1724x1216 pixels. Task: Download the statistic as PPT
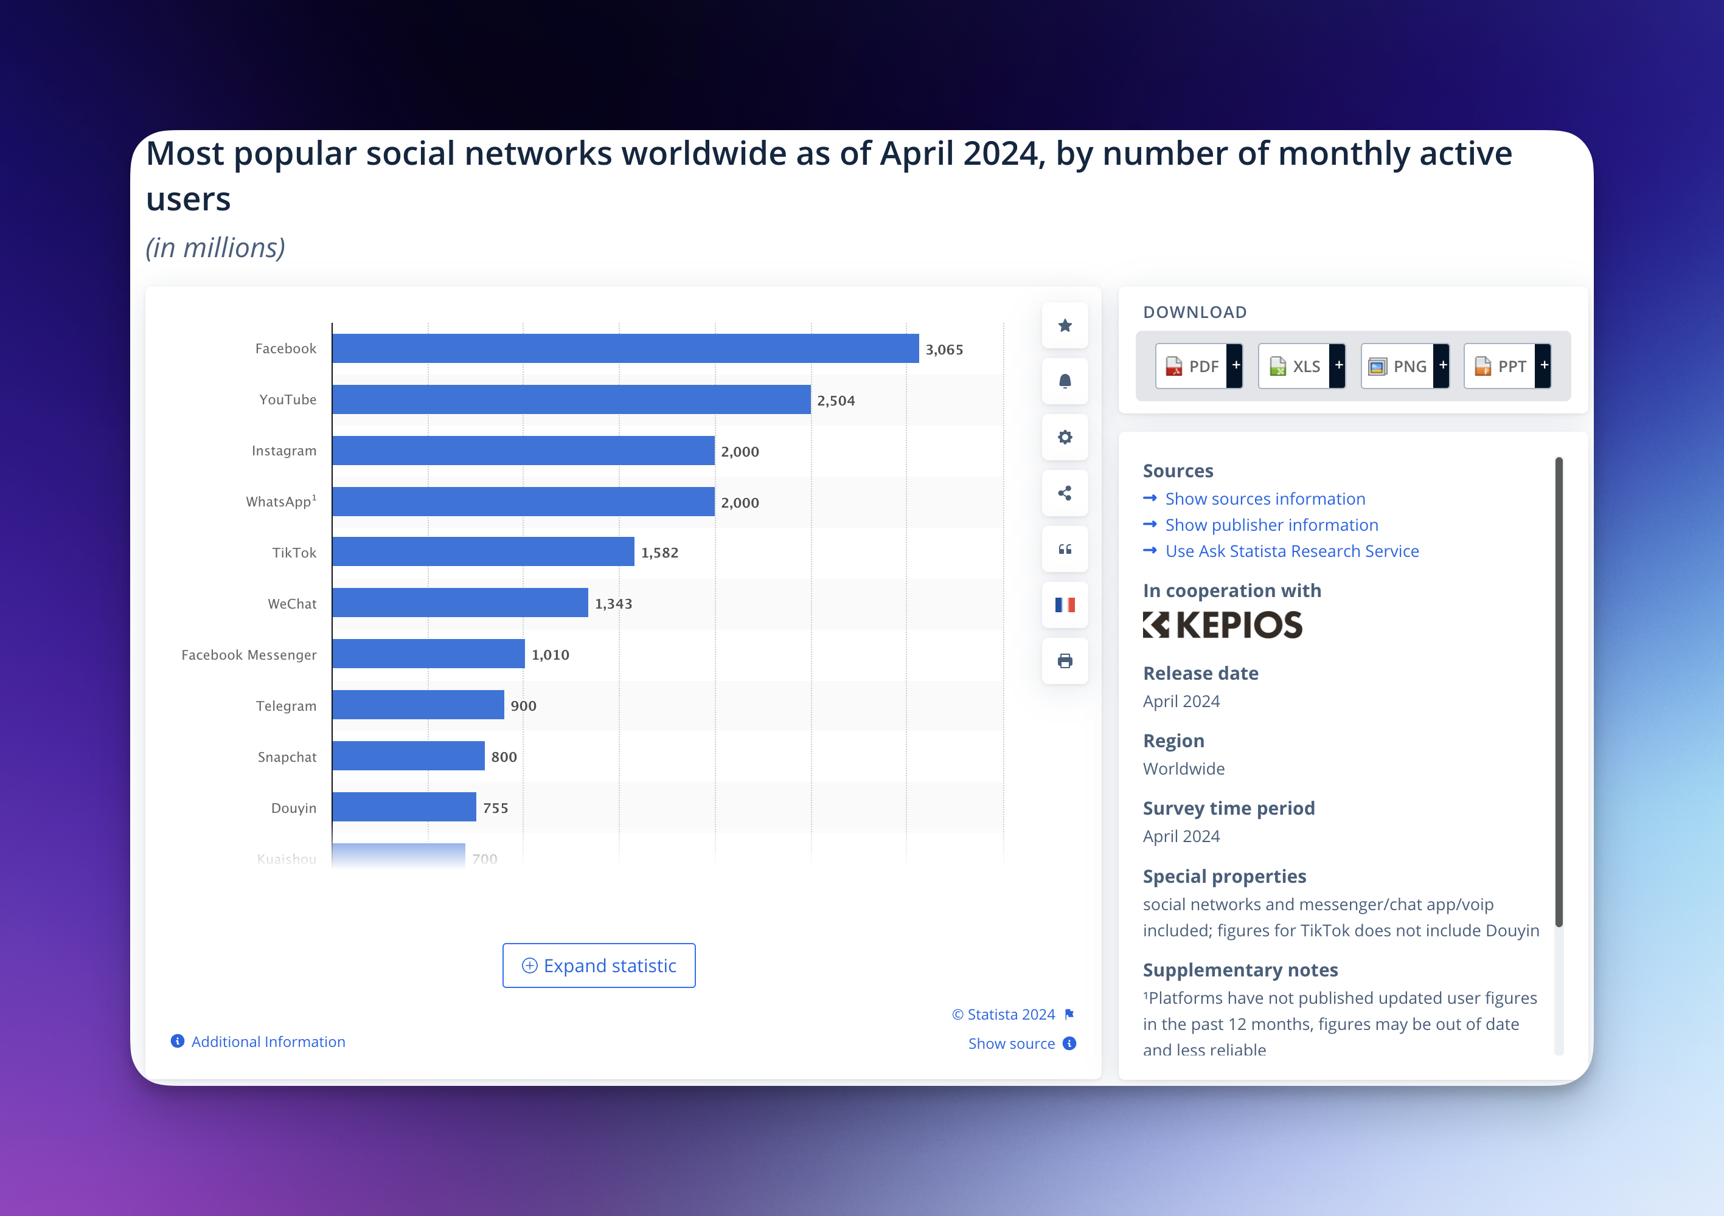[1500, 366]
